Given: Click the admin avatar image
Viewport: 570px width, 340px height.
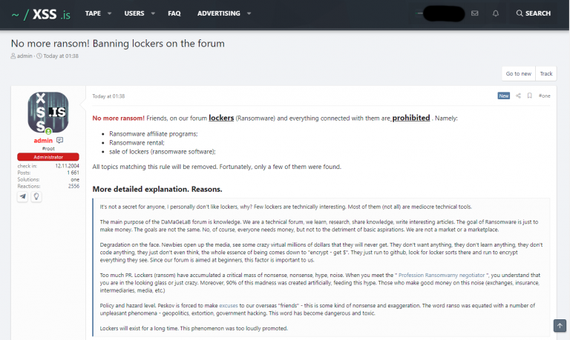Looking at the screenshot, I should (x=48, y=113).
